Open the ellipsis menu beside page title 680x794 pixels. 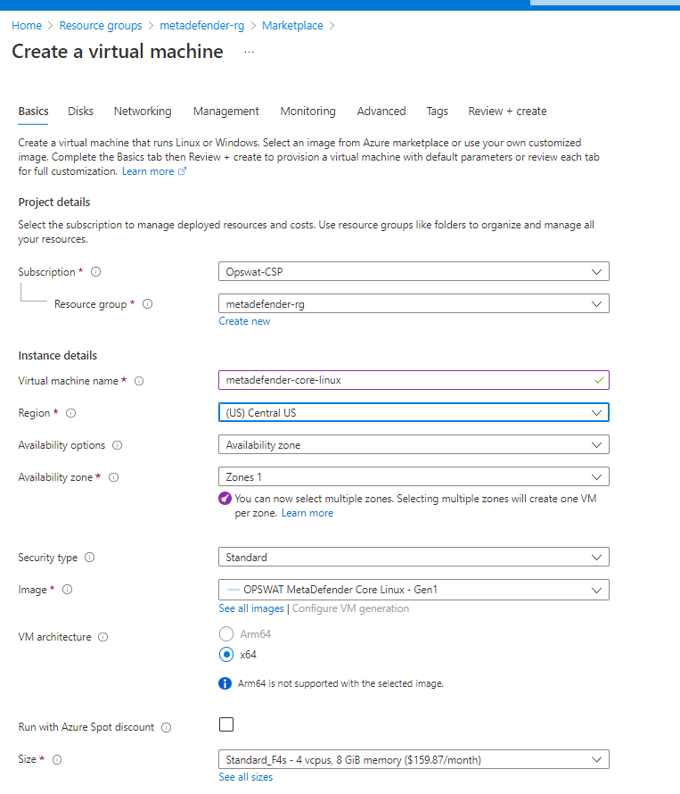pyautogui.click(x=249, y=52)
